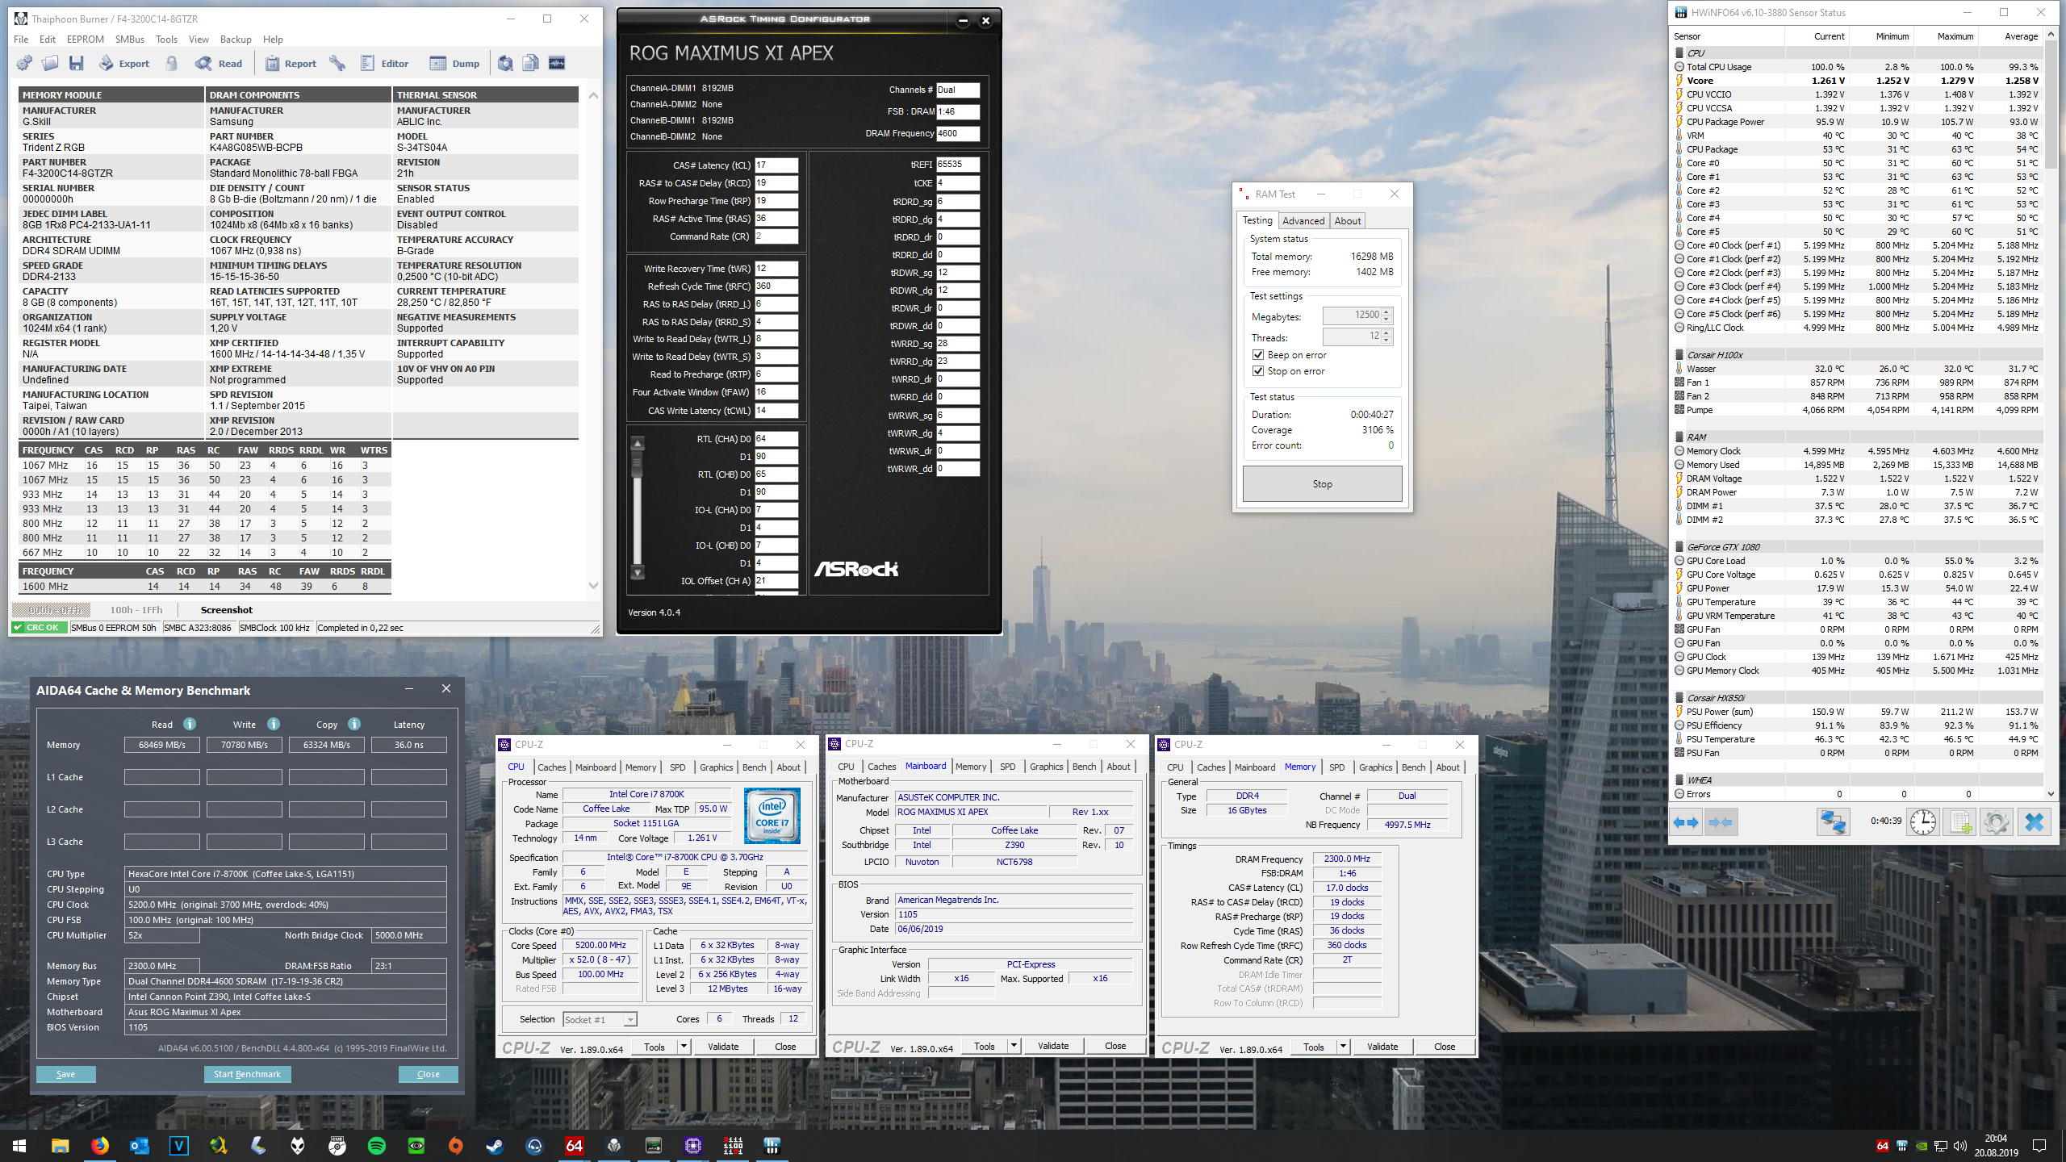Click HWiNFO log file icon with plus
The height and width of the screenshot is (1162, 2066).
[1960, 822]
